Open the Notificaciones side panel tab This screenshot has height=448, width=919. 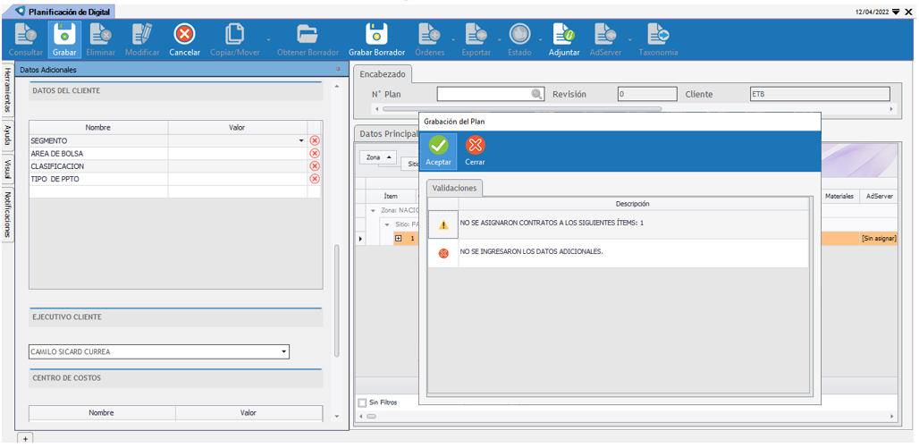tap(7, 215)
